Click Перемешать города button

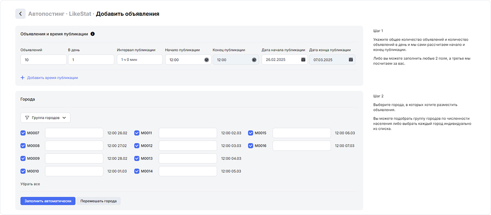pyautogui.click(x=99, y=201)
